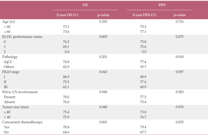The width and height of the screenshot is (208, 135).
Task: Select the Pathology row label
Action: coord(10,57)
